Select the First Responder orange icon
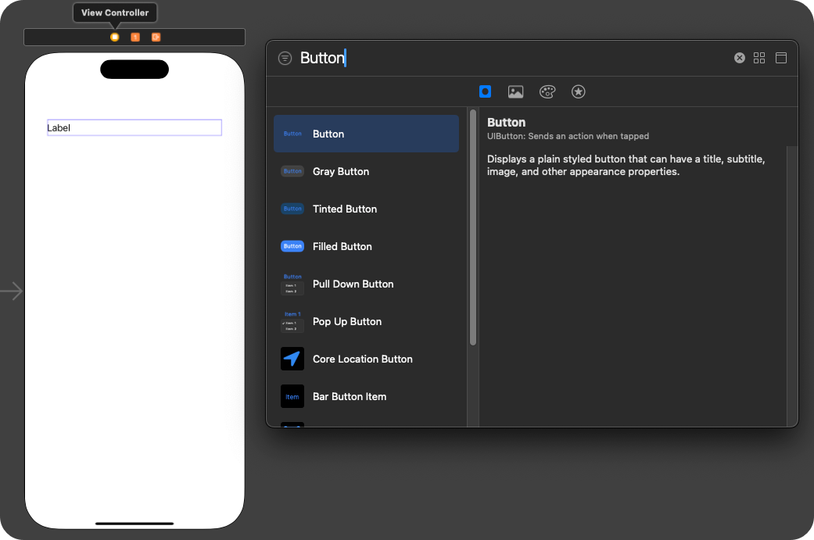 pos(135,37)
